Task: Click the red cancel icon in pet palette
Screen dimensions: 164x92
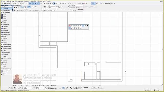Action: tap(70, 26)
